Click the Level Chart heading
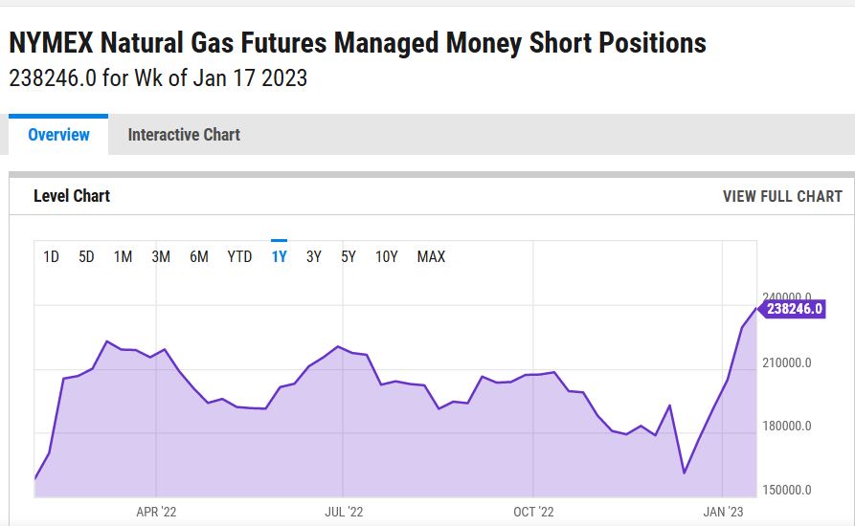 tap(72, 196)
